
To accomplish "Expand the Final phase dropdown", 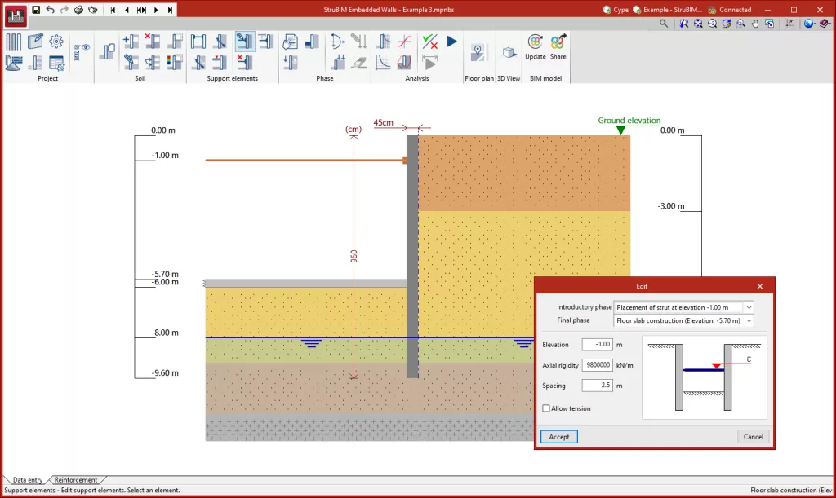I will (x=749, y=320).
